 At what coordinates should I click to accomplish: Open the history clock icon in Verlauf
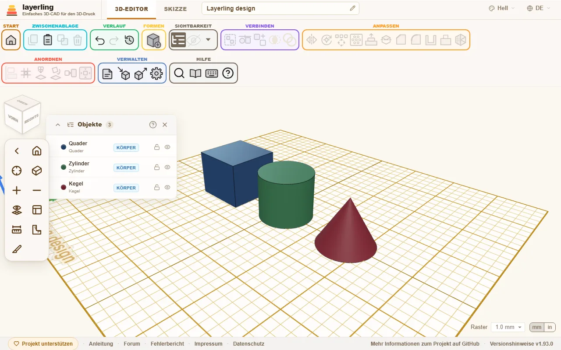coord(129,40)
